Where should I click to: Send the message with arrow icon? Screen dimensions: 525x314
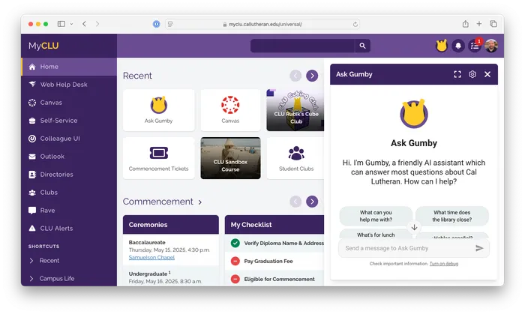pos(479,248)
